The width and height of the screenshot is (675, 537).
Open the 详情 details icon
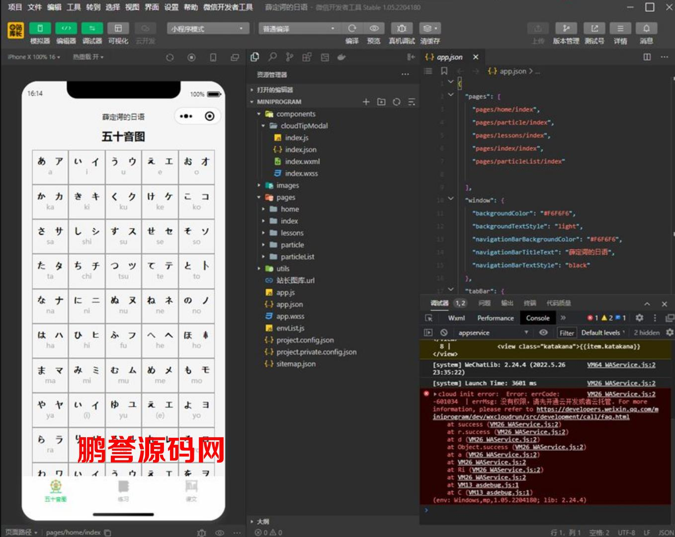pos(620,28)
